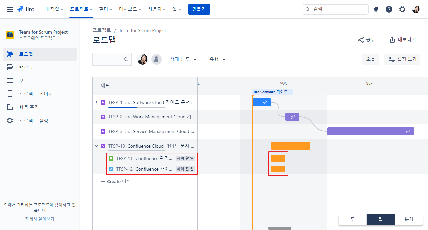
Task: Switch timeline to month (월) view
Action: (x=380, y=219)
